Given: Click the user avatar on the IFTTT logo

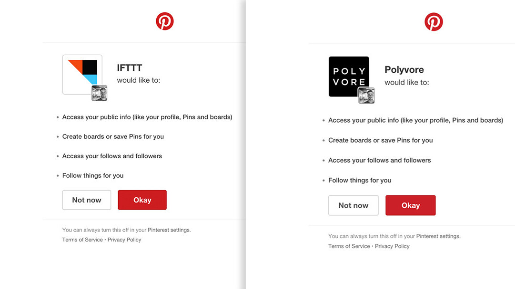Looking at the screenshot, I should [99, 93].
